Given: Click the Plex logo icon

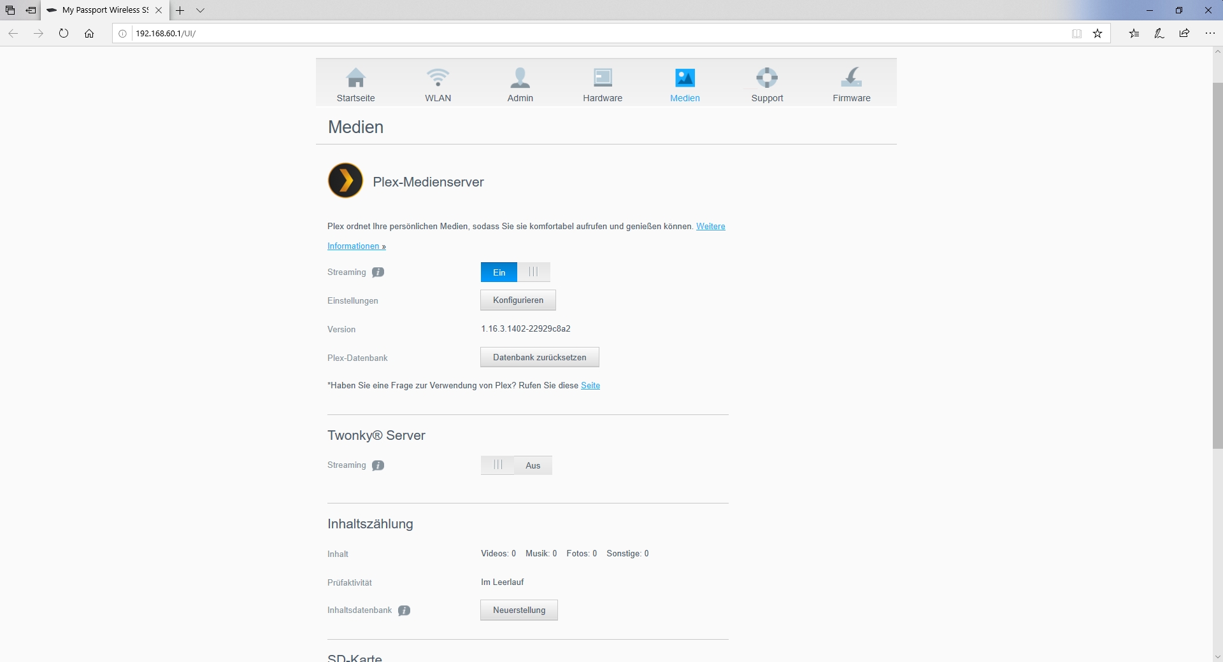Looking at the screenshot, I should point(345,180).
